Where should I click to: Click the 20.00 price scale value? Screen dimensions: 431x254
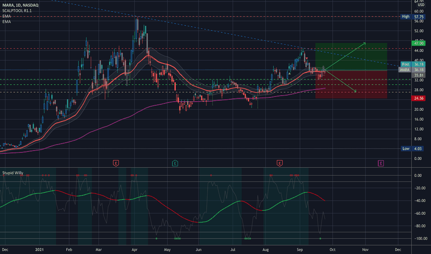419,109
